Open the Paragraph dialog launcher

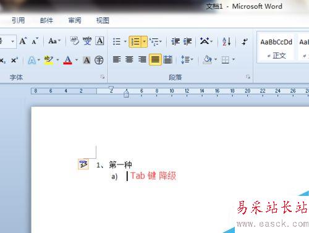coord(248,77)
